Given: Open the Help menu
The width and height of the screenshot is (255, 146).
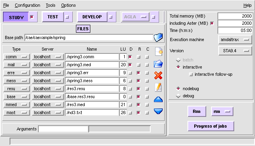Looking at the screenshot, I should click(247, 5).
